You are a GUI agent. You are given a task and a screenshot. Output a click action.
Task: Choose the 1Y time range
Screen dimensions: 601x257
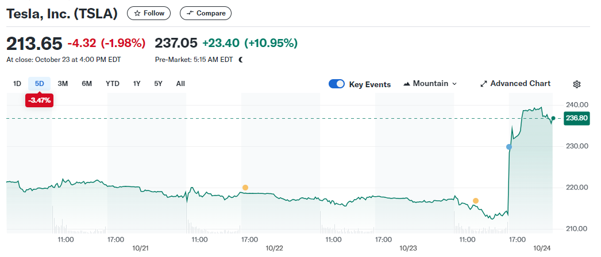point(137,84)
